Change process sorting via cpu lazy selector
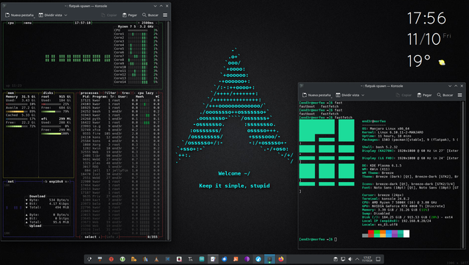Screen dimensions: 469x265 click(145, 92)
